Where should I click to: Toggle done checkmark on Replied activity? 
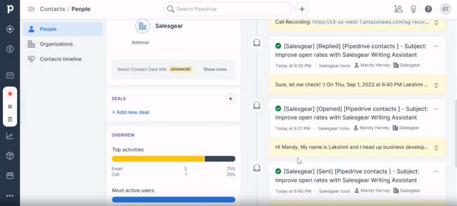pyautogui.click(x=278, y=46)
